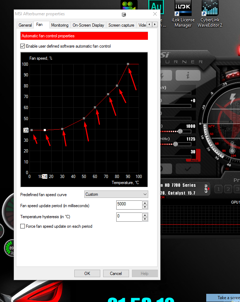Select fan curve point at 80% and 80°C
This screenshot has height=302, width=240.
[117, 86]
